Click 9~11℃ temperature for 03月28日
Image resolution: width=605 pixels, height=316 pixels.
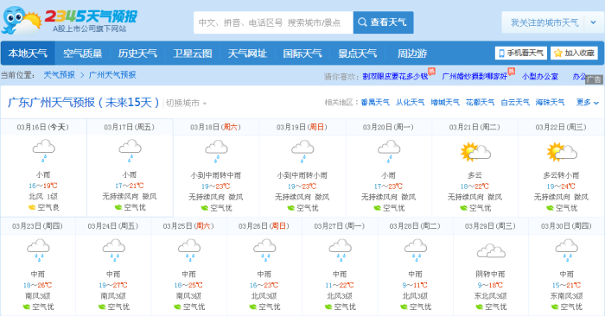pyautogui.click(x=415, y=285)
